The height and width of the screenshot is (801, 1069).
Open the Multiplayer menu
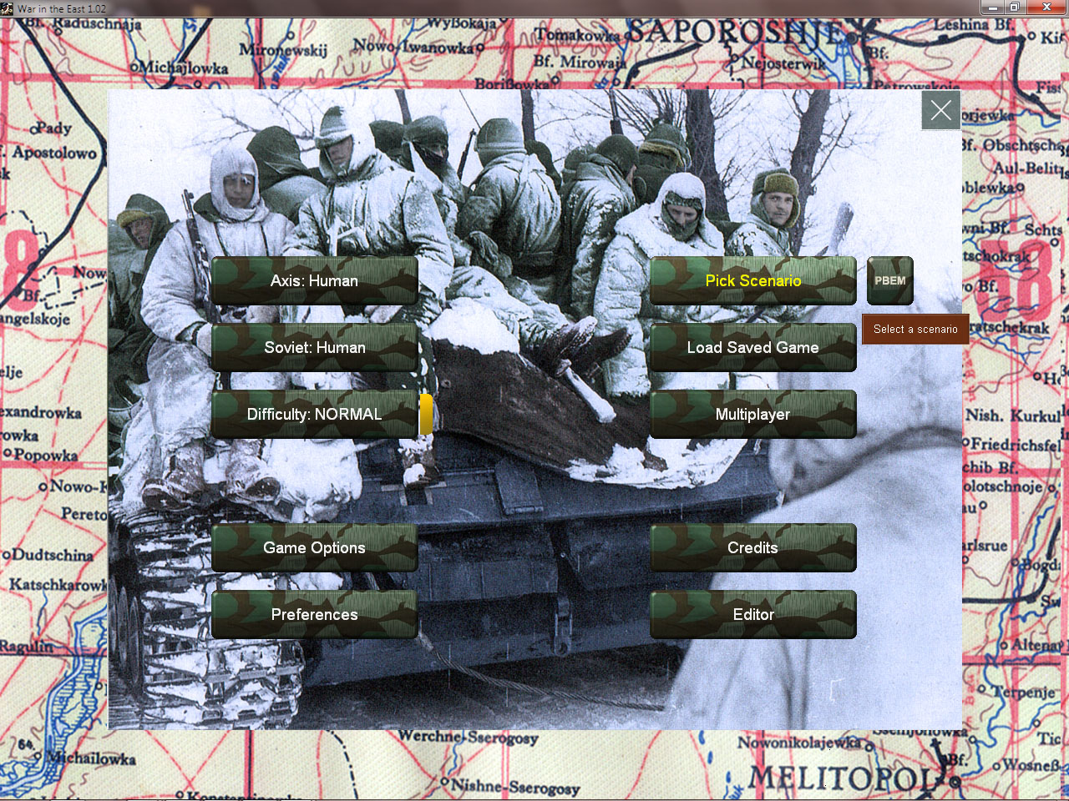(753, 415)
